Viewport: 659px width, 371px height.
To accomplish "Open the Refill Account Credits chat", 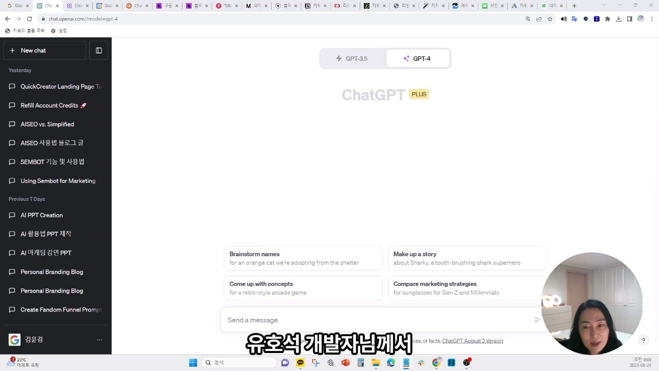I will point(56,106).
